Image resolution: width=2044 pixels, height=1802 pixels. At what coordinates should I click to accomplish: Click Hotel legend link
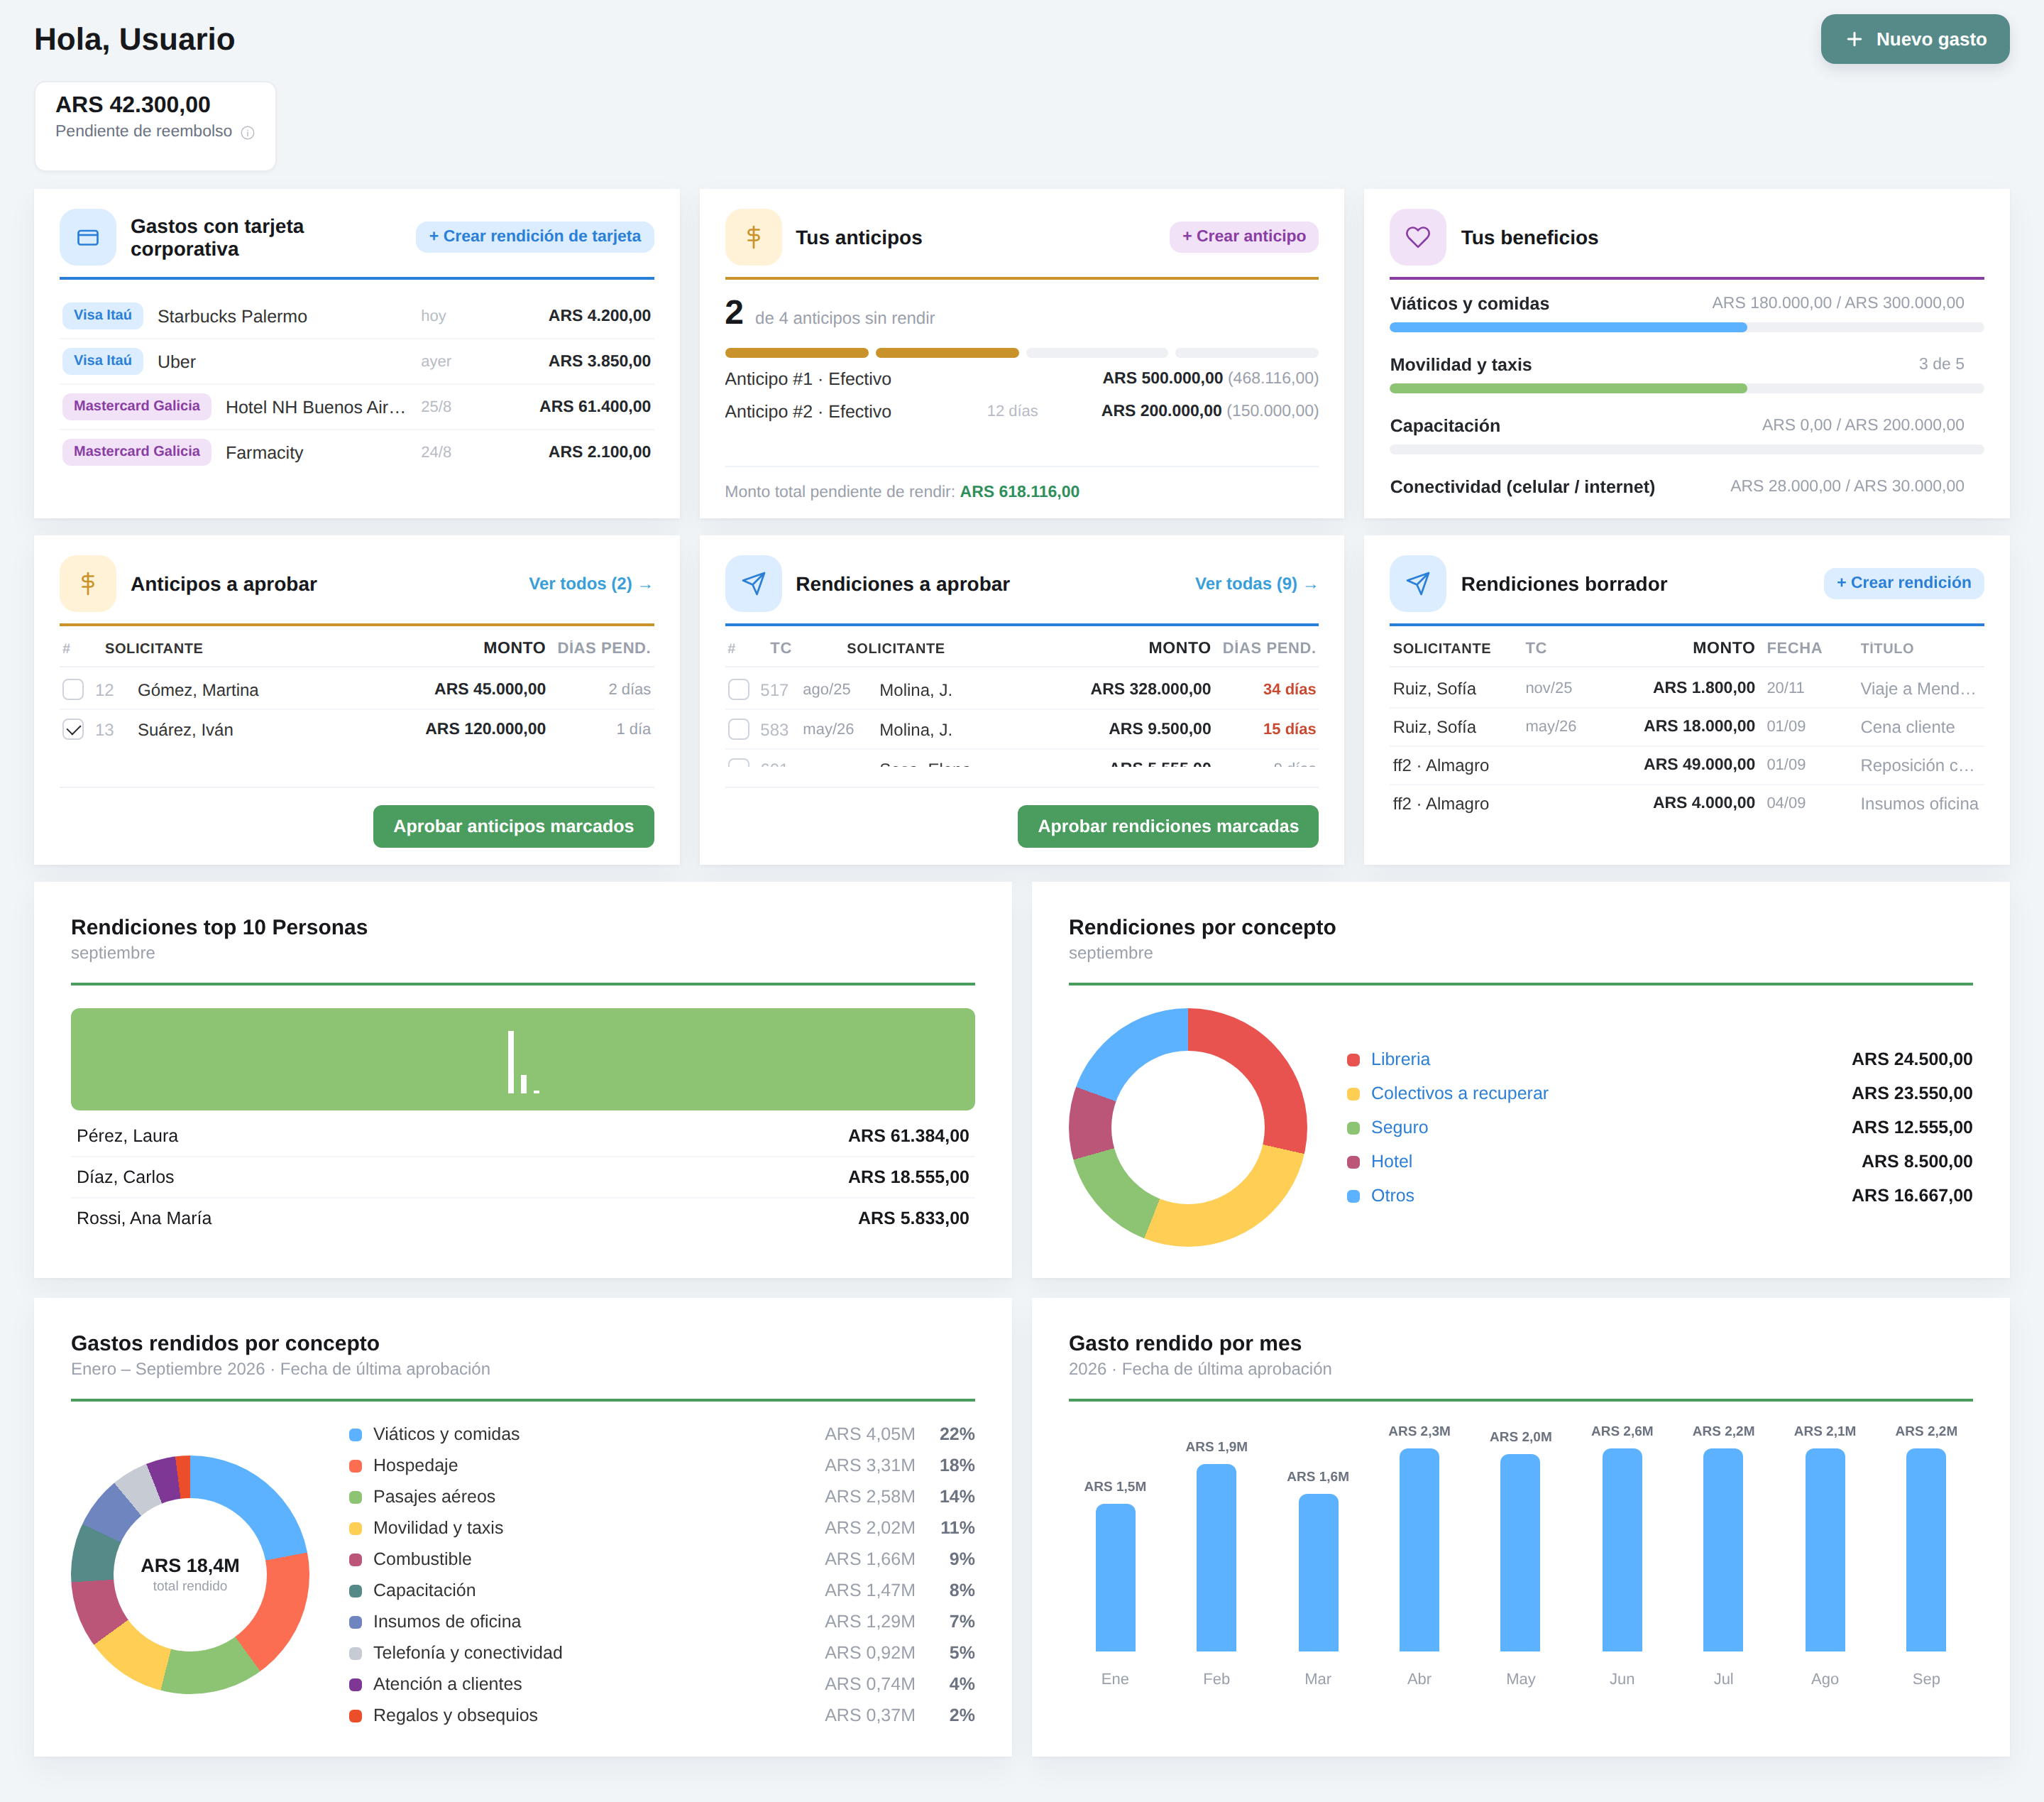(1390, 1161)
